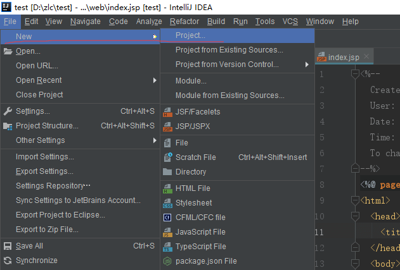400x270 pixels.
Task: Click the HTML File icon
Action: pyautogui.click(x=167, y=188)
